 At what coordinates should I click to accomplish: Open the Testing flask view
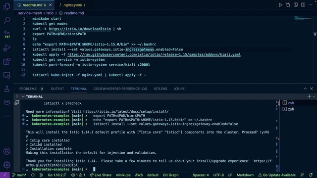click(x=6, y=89)
